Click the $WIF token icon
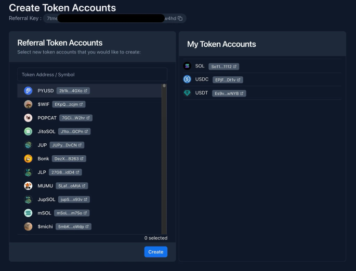Image resolution: width=356 pixels, height=271 pixels. click(28, 104)
